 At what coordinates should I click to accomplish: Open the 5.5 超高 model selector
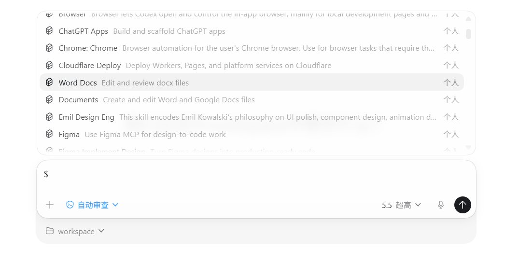(401, 205)
